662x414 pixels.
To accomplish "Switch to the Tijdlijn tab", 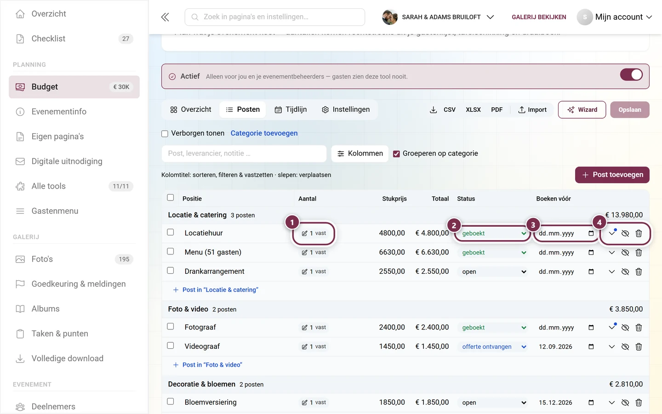I will [x=291, y=109].
